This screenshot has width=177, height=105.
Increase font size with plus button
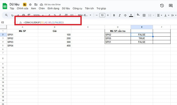coord(108,15)
